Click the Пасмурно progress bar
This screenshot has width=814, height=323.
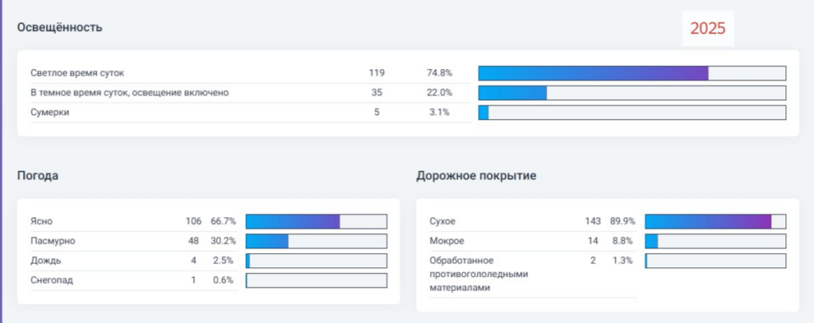tap(316, 241)
